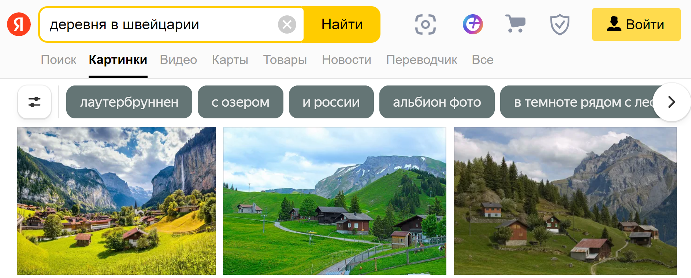Open the shopping cart icon
Viewport: 691px width, 278px height.
(515, 23)
